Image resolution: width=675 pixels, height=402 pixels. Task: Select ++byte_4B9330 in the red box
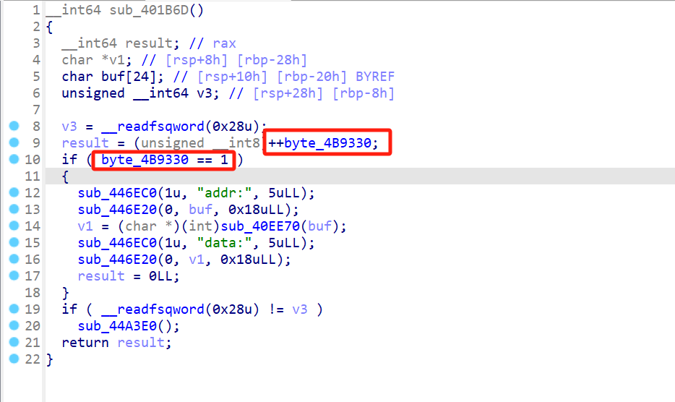(323, 143)
